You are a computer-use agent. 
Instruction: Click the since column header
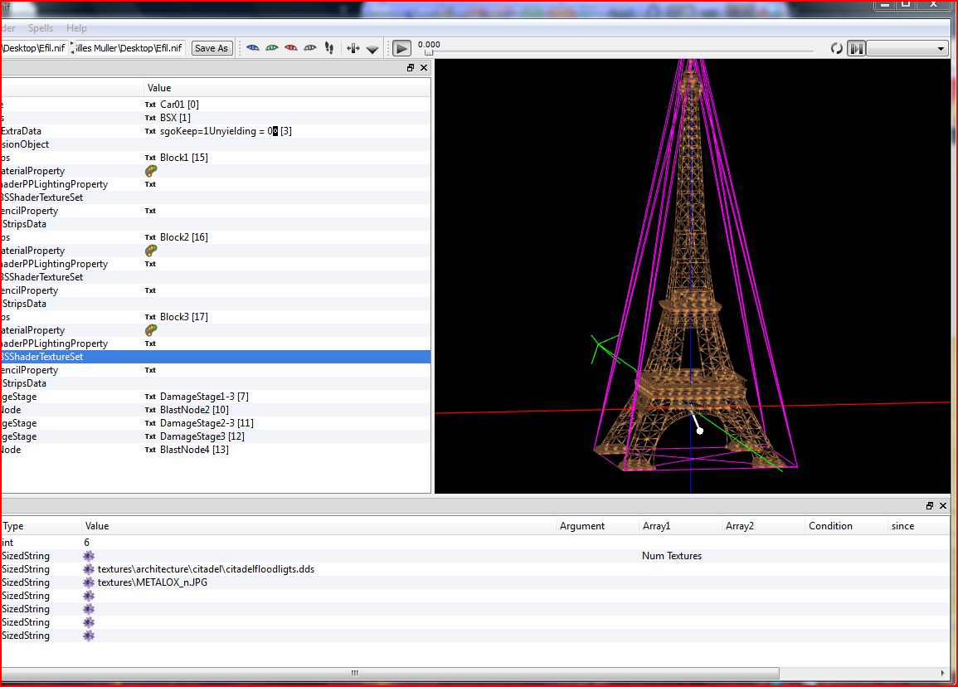point(919,526)
